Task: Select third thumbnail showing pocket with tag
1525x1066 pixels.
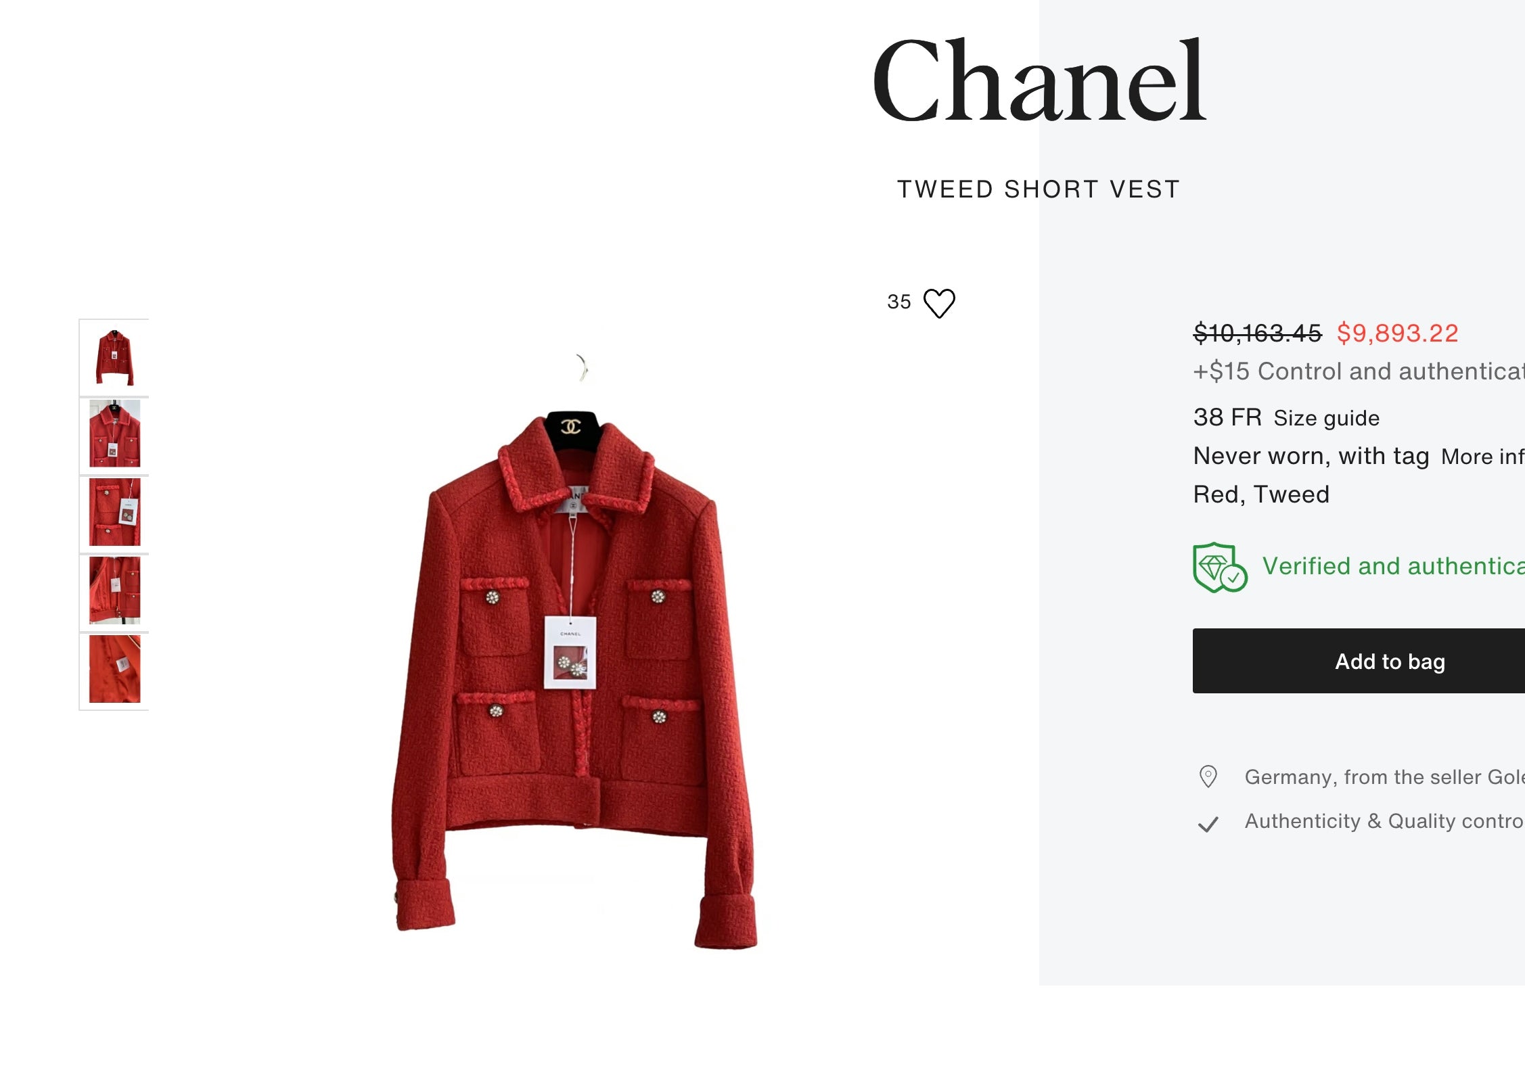Action: 114,512
